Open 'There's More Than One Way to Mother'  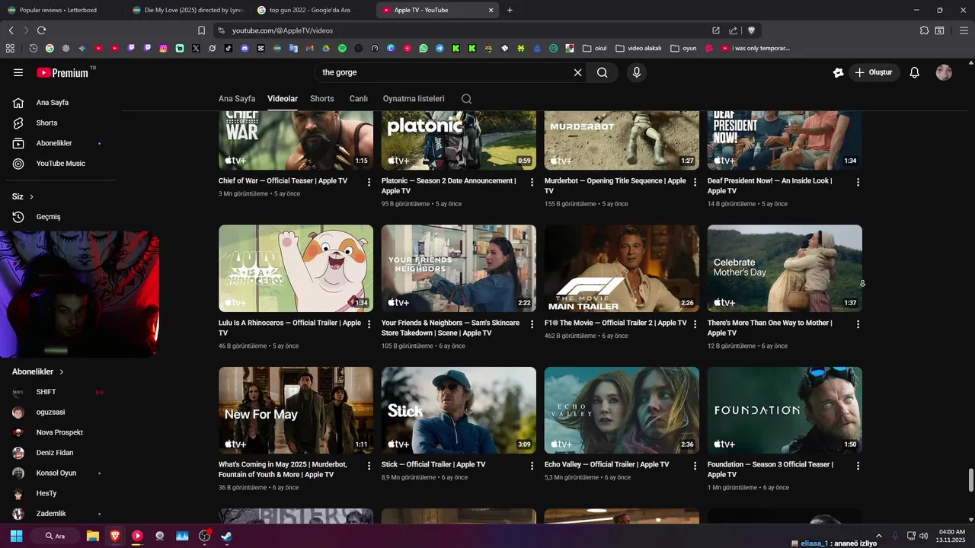point(769,328)
